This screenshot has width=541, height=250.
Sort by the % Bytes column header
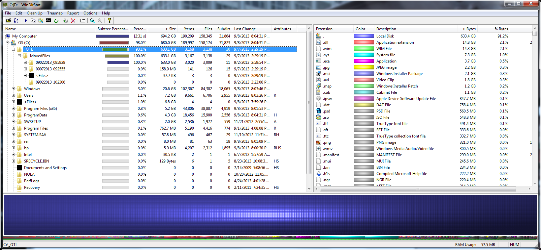coord(493,29)
